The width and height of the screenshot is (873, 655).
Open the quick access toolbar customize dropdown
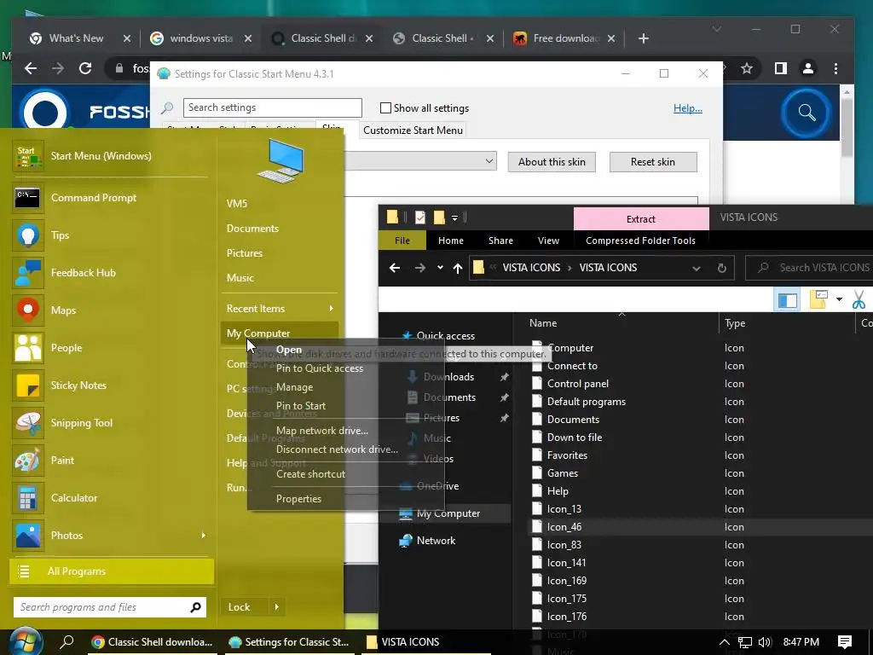click(x=455, y=217)
